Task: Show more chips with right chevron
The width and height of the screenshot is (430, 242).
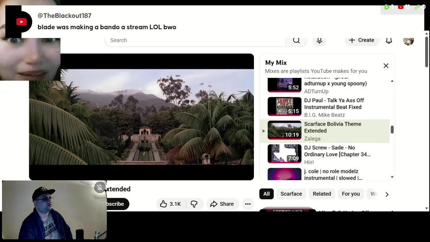Action: click(x=387, y=194)
